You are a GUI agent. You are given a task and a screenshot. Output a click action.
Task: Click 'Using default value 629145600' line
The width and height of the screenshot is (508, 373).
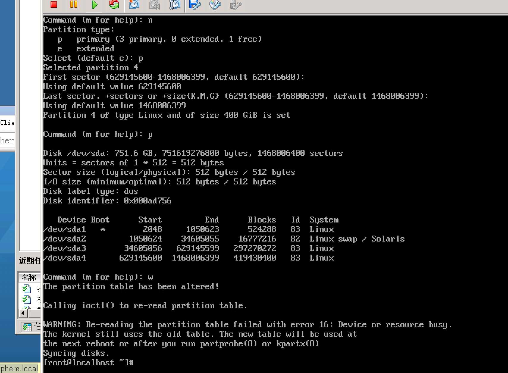pyautogui.click(x=112, y=87)
